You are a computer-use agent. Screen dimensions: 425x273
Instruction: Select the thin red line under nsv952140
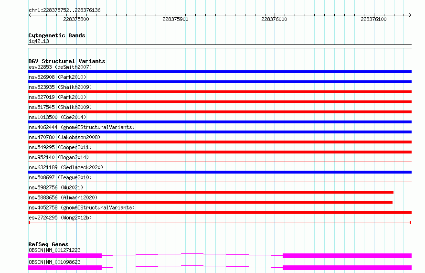[x=220, y=162]
